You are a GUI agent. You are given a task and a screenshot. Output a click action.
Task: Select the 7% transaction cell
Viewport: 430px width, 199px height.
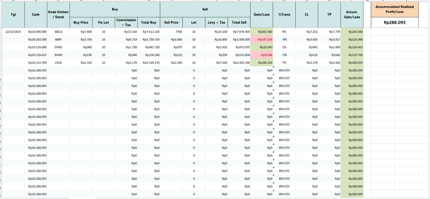tap(284, 62)
